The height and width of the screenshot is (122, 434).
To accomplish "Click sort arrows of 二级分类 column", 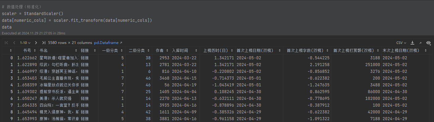I will 148,50.
